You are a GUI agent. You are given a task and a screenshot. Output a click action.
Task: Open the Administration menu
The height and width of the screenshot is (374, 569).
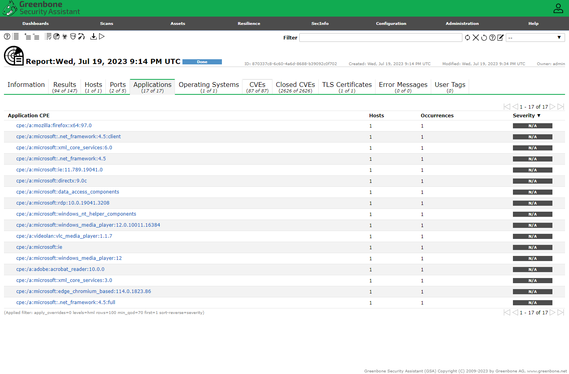462,24
